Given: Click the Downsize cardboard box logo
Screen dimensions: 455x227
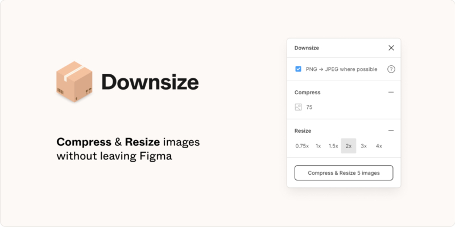Looking at the screenshot, I should [x=74, y=83].
